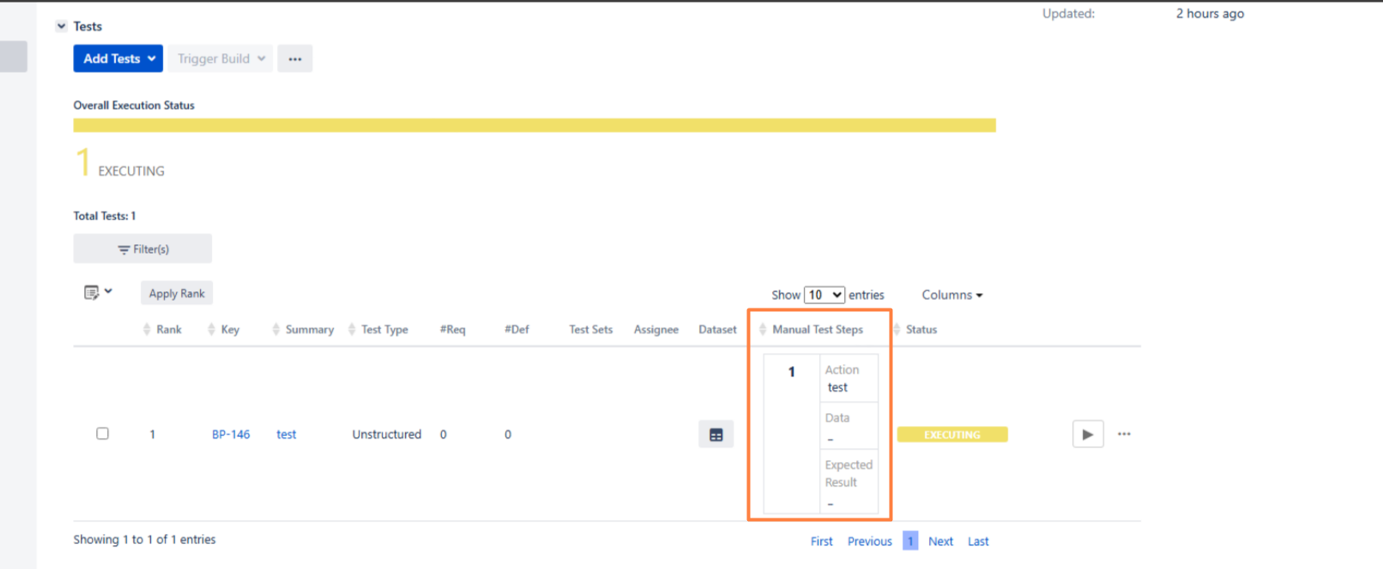This screenshot has height=569, width=1383.
Task: Open the bulk actions list icon
Action: [x=97, y=293]
